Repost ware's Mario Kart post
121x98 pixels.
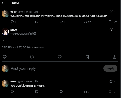pos(37,22)
